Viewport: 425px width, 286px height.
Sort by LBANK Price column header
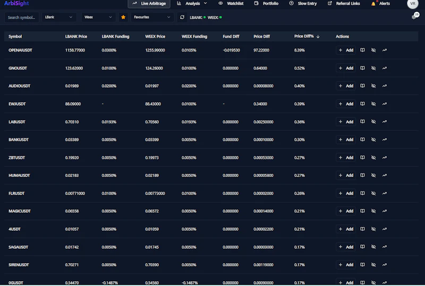tap(76, 36)
